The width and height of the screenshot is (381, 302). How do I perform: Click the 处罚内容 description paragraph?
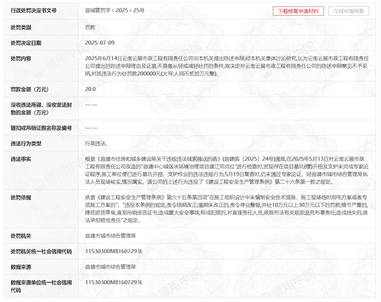tap(227, 66)
